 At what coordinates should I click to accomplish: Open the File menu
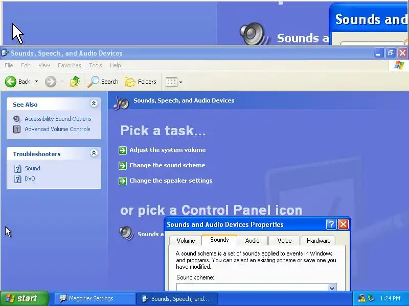9,65
